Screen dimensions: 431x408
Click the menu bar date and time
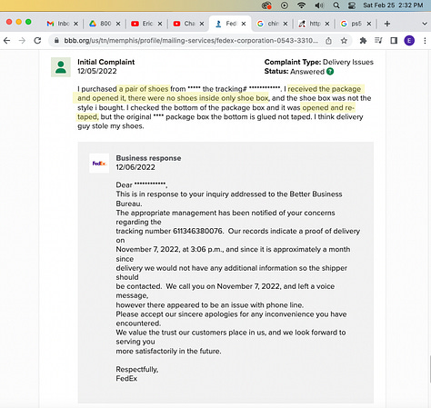pyautogui.click(x=393, y=5)
